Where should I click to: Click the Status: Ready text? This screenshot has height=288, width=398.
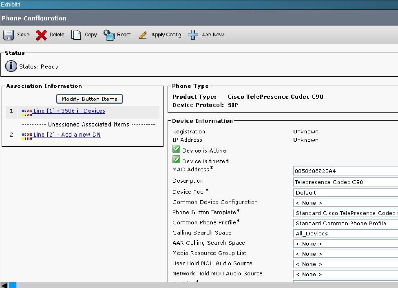click(39, 66)
